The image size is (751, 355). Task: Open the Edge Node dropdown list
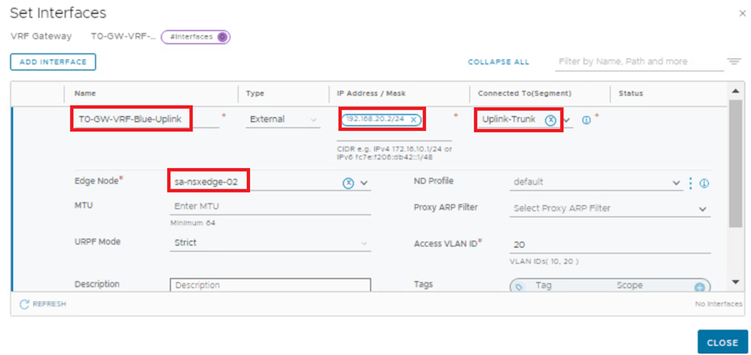click(364, 182)
